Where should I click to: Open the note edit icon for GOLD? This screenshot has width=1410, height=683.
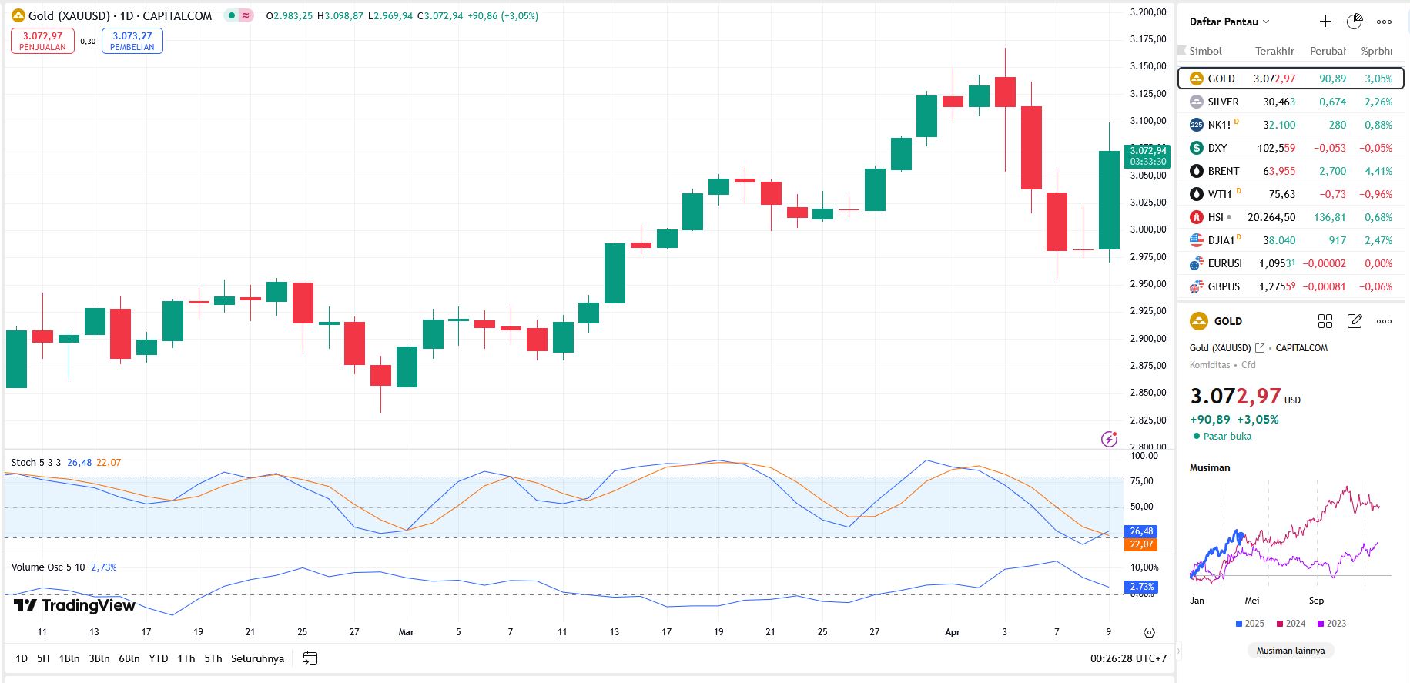[x=1355, y=321]
